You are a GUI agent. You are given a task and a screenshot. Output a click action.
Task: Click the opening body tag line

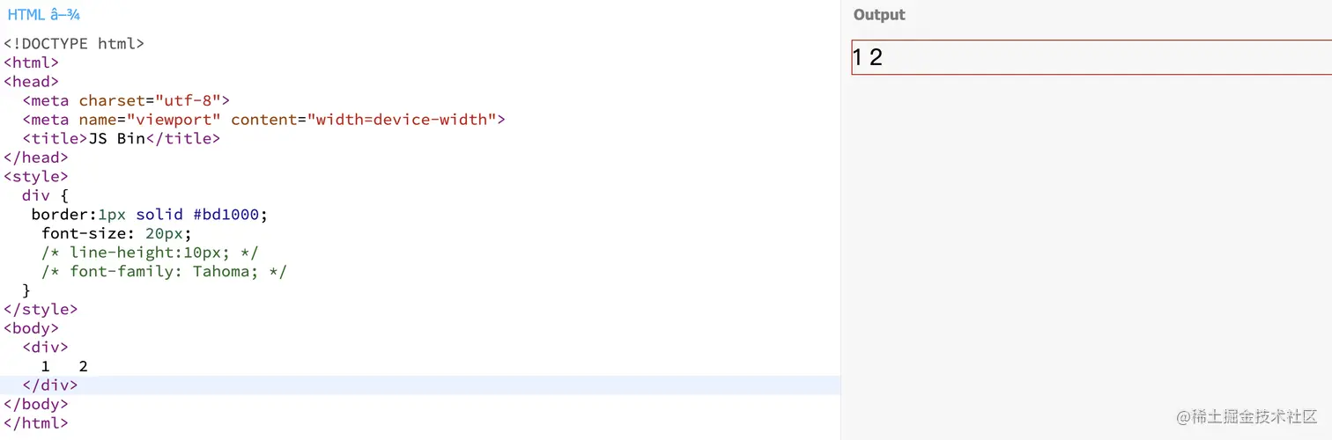coord(31,328)
